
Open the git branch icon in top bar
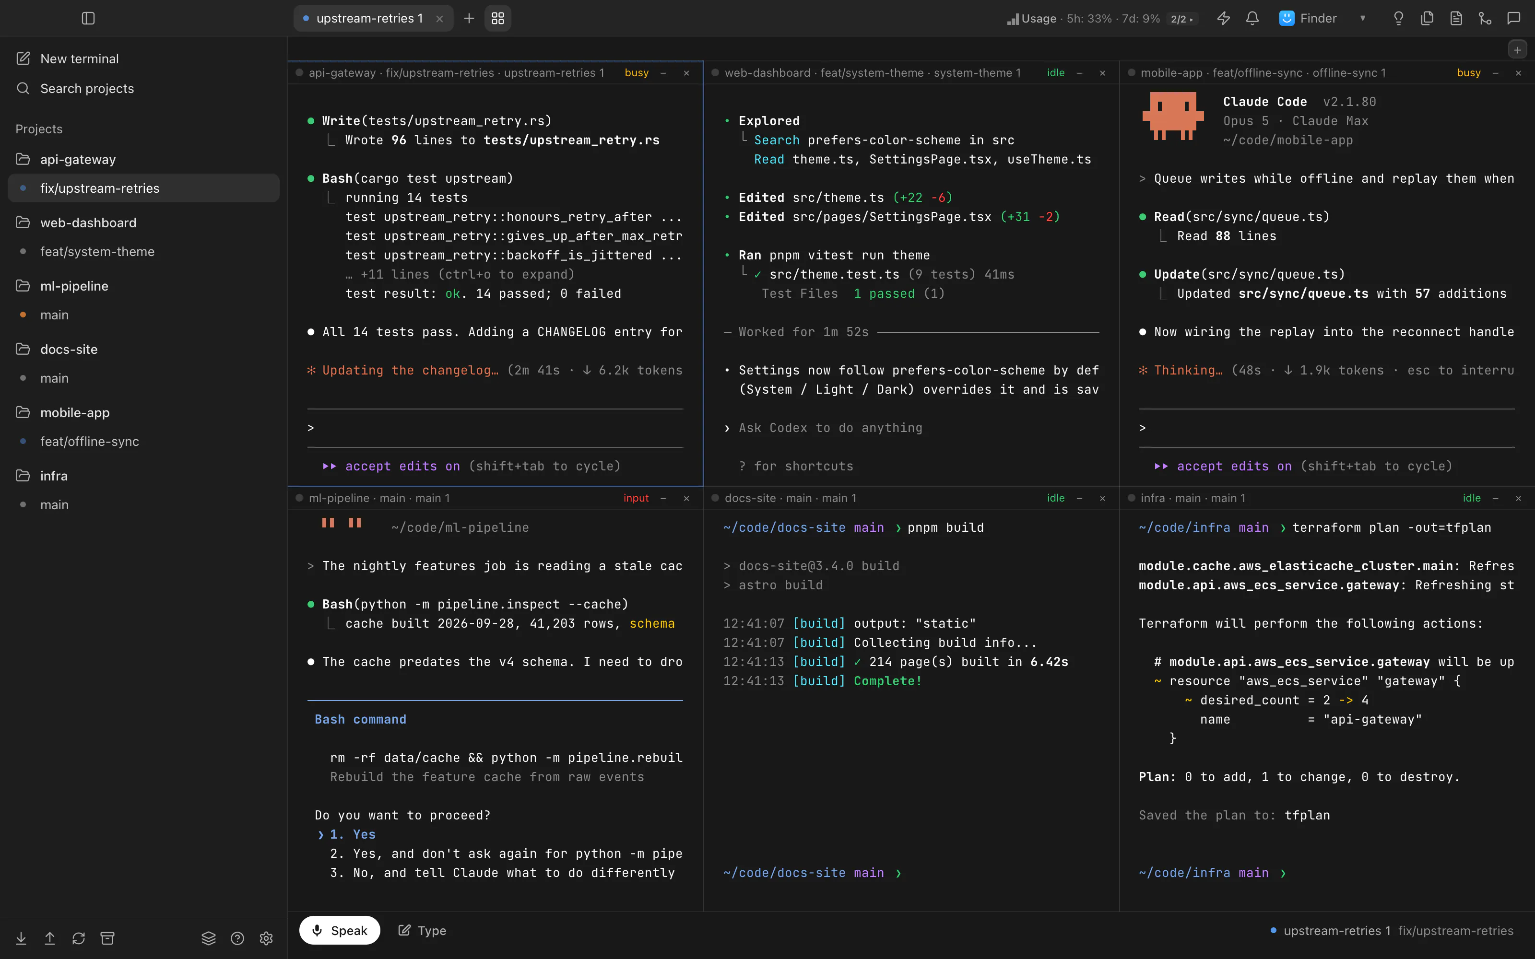click(x=1485, y=18)
